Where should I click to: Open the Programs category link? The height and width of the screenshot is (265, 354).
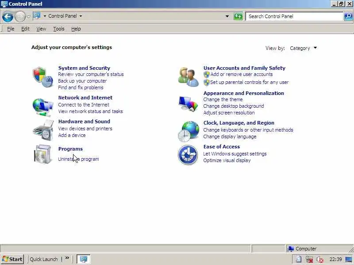click(70, 149)
